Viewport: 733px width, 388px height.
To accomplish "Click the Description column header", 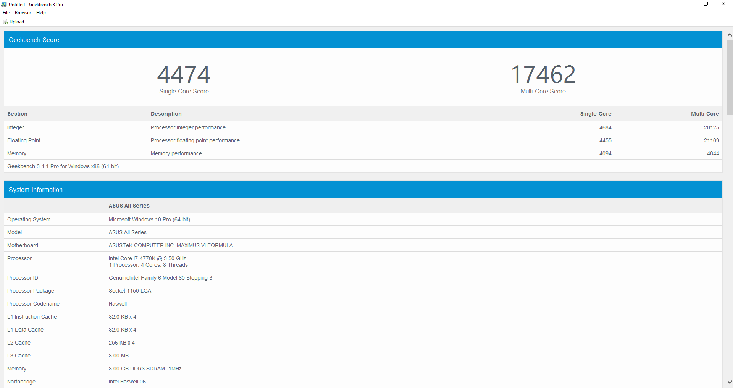I will pyautogui.click(x=166, y=114).
